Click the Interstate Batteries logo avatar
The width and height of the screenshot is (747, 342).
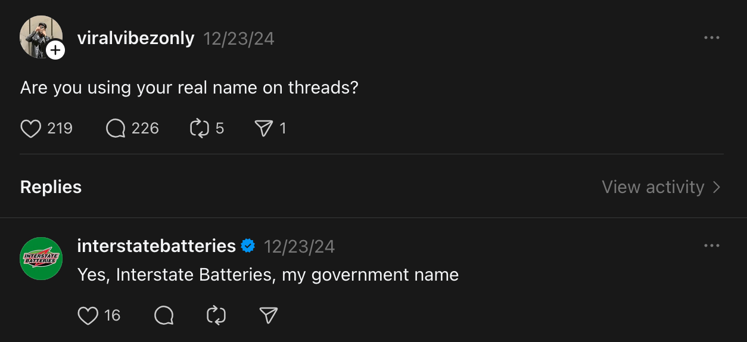pyautogui.click(x=41, y=259)
